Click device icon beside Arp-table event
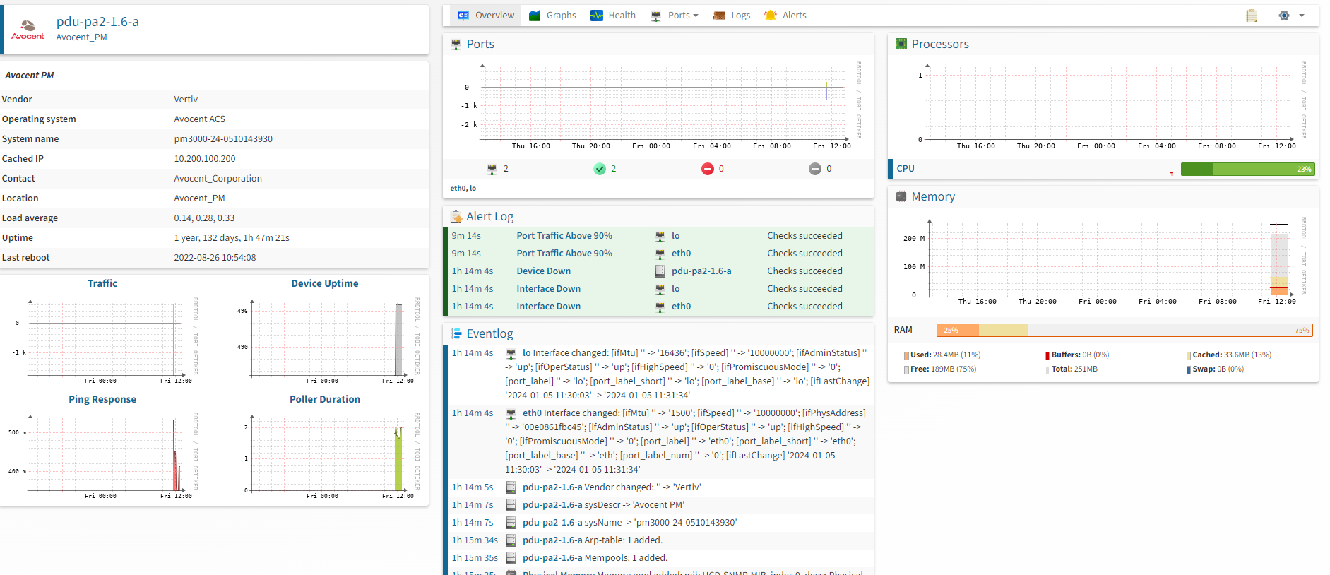The height and width of the screenshot is (575, 1330). tap(511, 540)
